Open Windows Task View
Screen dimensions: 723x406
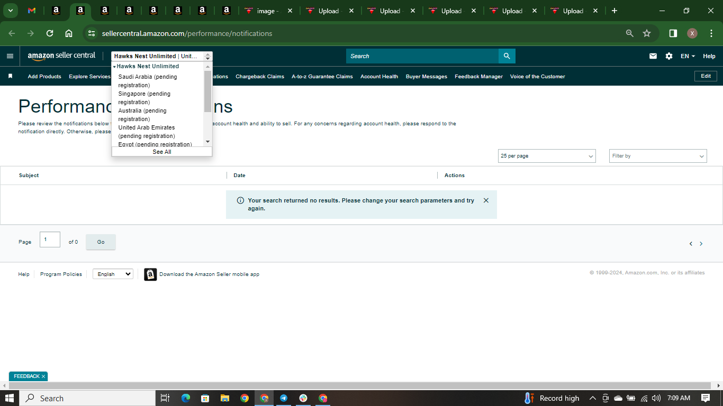[165, 398]
